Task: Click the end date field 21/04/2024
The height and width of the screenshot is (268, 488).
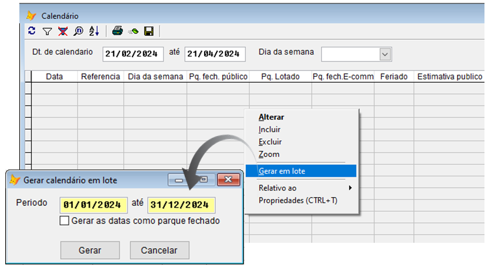Action: point(215,54)
